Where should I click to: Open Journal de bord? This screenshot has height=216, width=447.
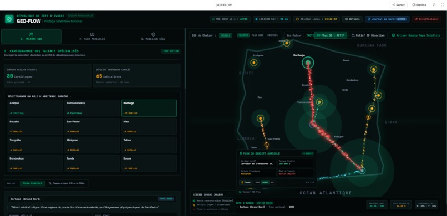[387, 19]
